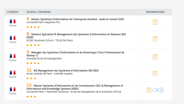Open Master SIC & MIKS program link
The height and width of the screenshot is (104, 184).
point(78,86)
